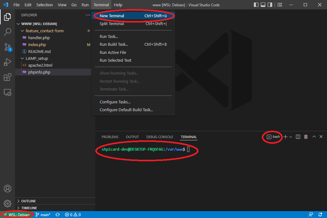Switch to the OUTPUT panel tab
The height and width of the screenshot is (218, 327).
point(132,137)
